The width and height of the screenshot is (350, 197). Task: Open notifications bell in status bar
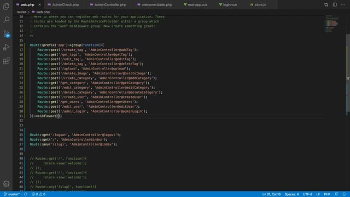click(x=344, y=194)
